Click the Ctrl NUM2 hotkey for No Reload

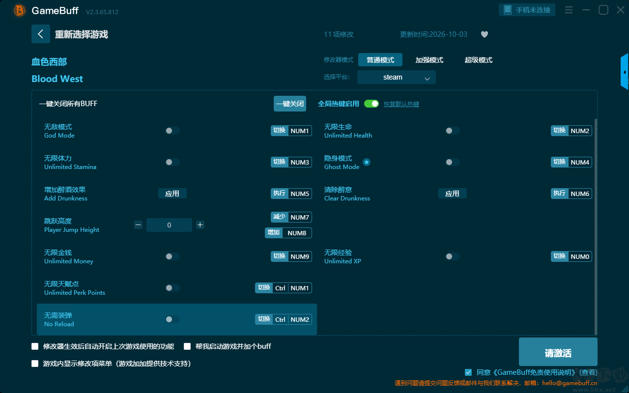point(284,319)
